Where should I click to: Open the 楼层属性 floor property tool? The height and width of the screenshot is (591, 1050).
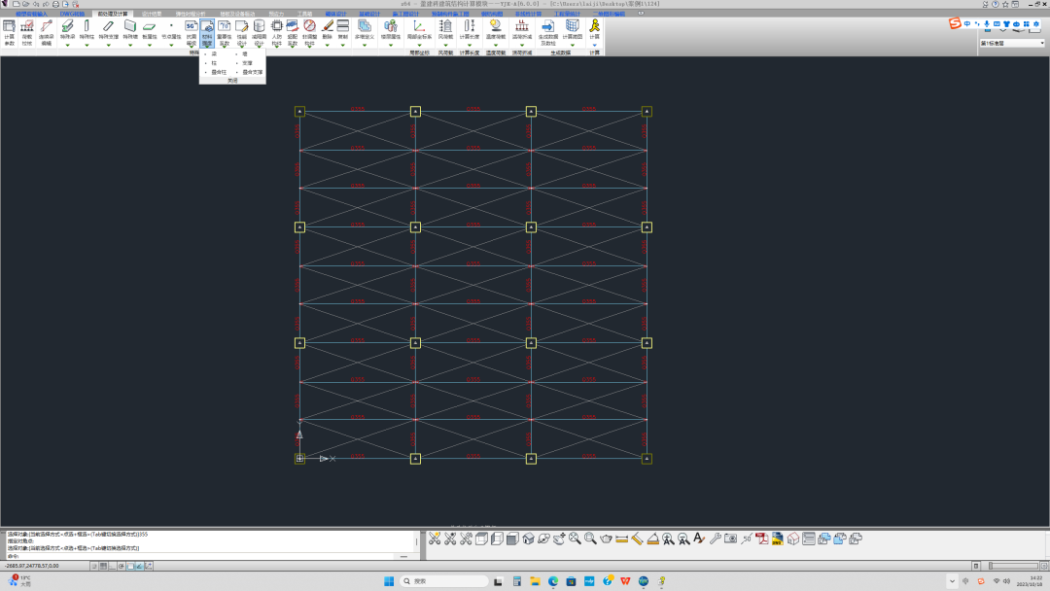coord(391,30)
